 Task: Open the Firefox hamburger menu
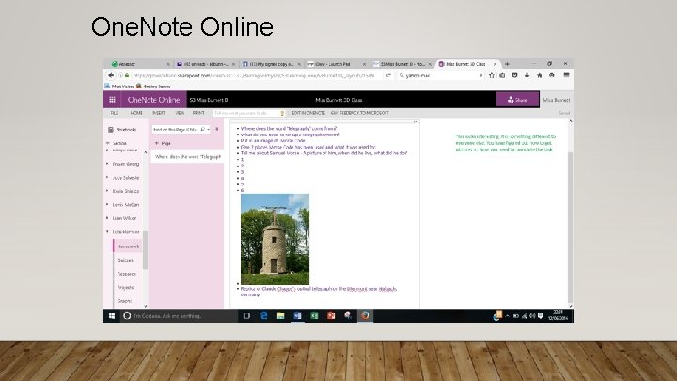point(566,75)
